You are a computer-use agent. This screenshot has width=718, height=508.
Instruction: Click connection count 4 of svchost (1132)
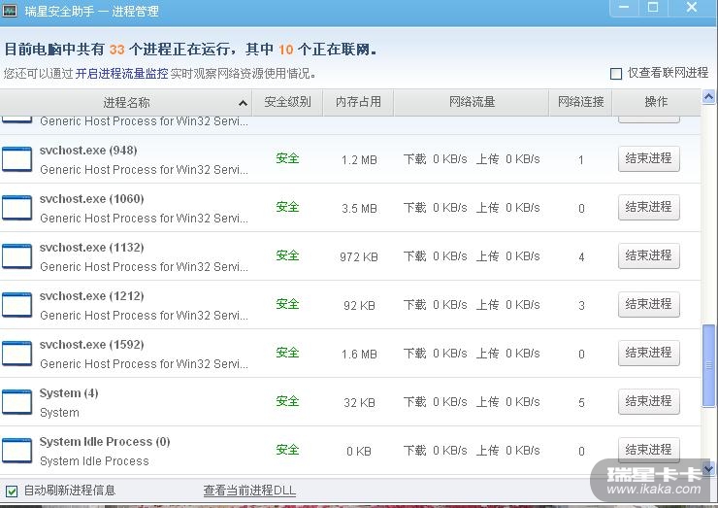point(581,257)
